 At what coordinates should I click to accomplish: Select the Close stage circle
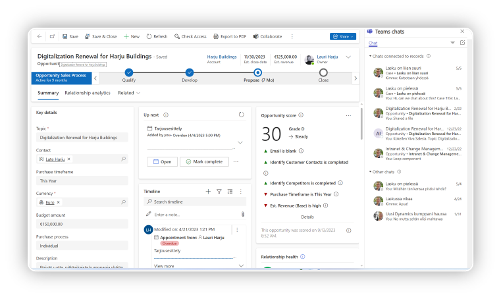(323, 73)
